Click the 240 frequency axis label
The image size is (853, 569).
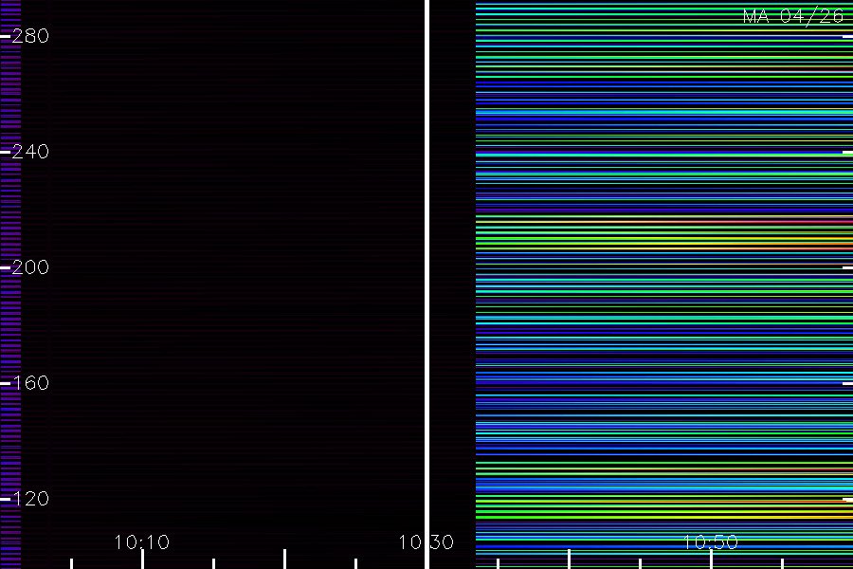pos(30,152)
